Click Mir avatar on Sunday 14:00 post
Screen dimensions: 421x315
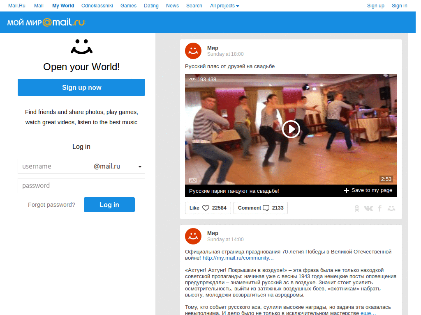point(193,236)
